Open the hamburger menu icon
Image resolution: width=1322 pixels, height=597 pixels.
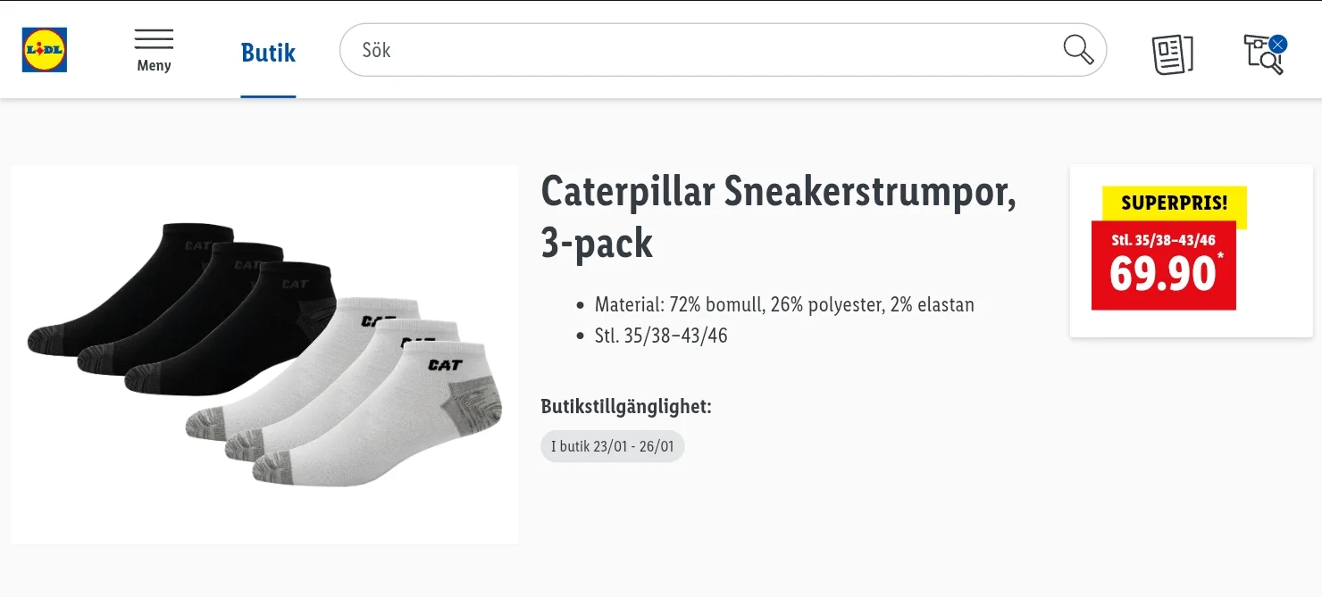tap(154, 40)
